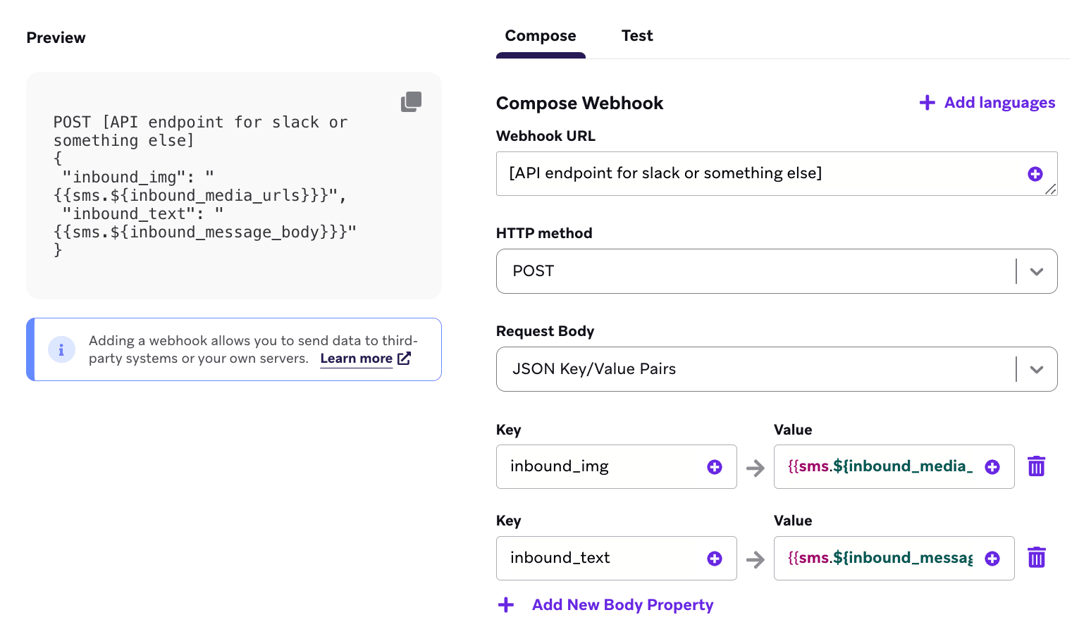Switch to the Test tab

637,36
